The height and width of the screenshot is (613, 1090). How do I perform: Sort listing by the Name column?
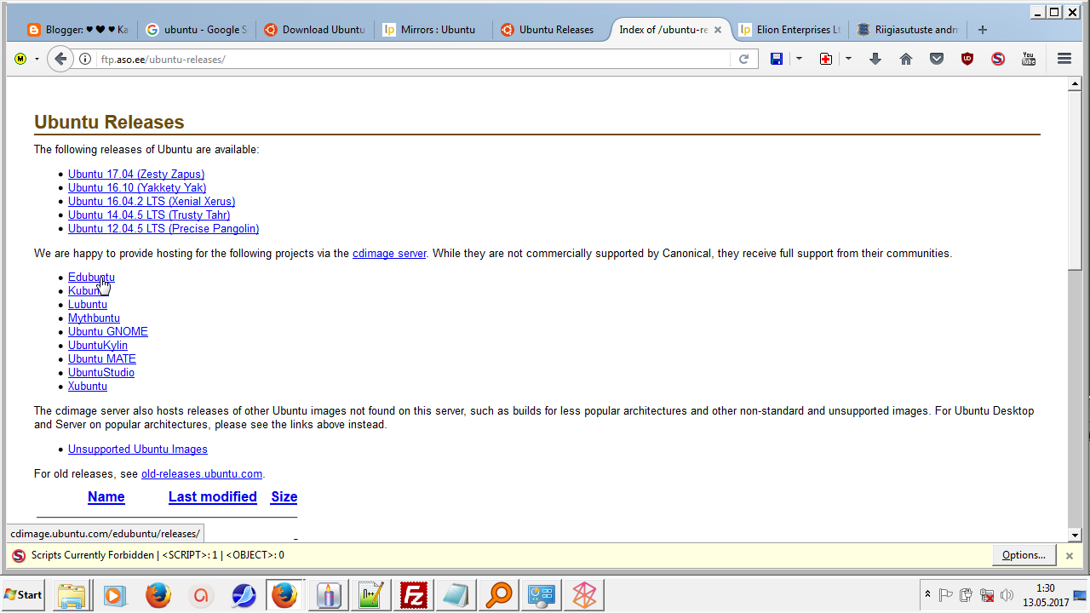coord(106,497)
